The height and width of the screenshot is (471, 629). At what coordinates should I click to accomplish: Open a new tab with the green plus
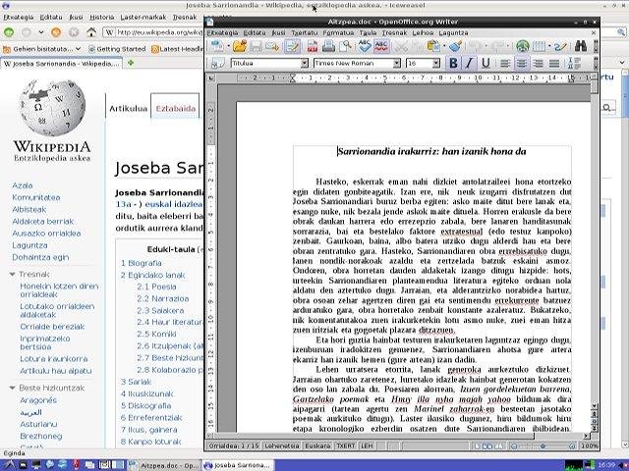point(131,63)
